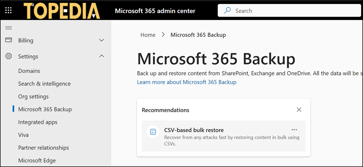363x167 pixels.
Task: Click Microsoft 365 admin center title
Action: [155, 11]
